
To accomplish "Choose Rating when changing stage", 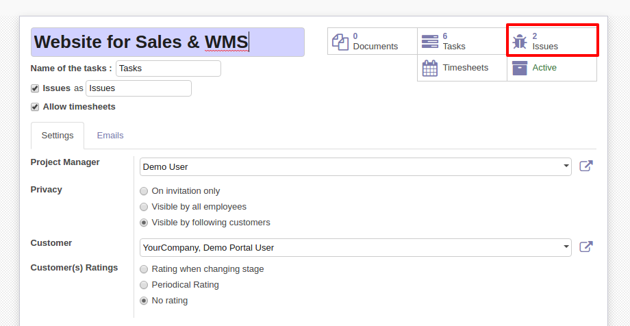I will click(x=144, y=269).
